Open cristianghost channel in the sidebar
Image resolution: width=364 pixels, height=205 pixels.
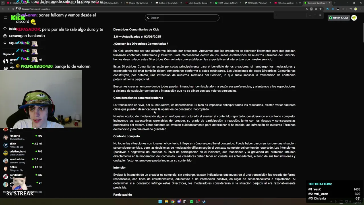(22, 153)
